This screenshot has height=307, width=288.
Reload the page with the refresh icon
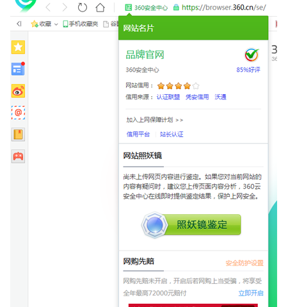(x=83, y=8)
